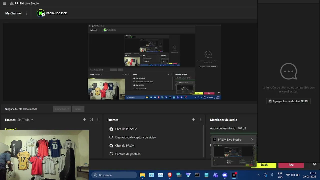Launch Brave browser from taskbar
The width and height of the screenshot is (320, 180).
pyautogui.click(x=170, y=175)
